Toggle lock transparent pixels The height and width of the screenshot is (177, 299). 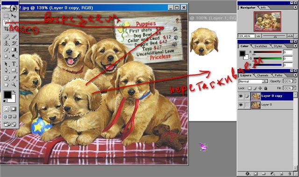pyautogui.click(x=249, y=88)
